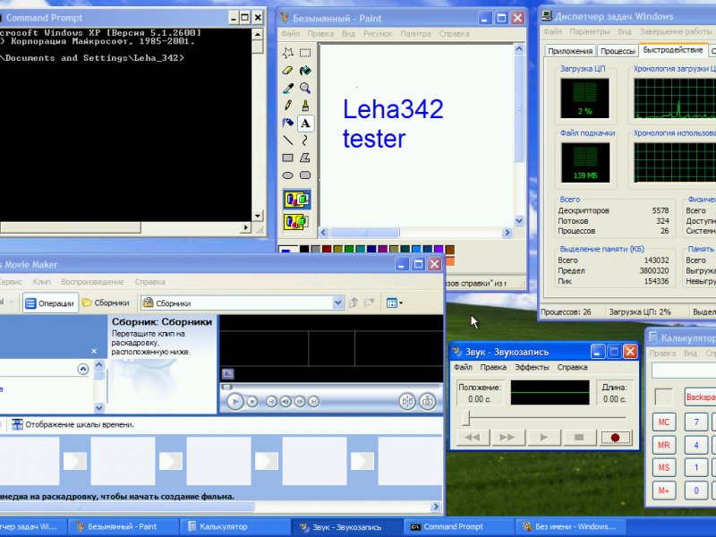
Task: Choose the Eraser tool in Paint
Action: 287,71
